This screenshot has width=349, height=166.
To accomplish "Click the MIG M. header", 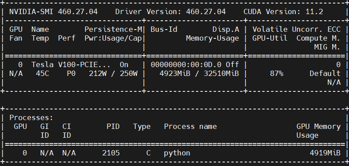I will (x=327, y=47).
